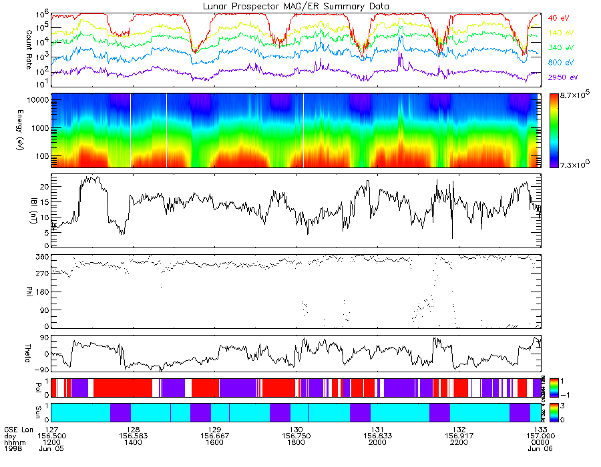Click the Pol panel color bar legend
Viewport: 601px width, 467px height.
(x=554, y=388)
